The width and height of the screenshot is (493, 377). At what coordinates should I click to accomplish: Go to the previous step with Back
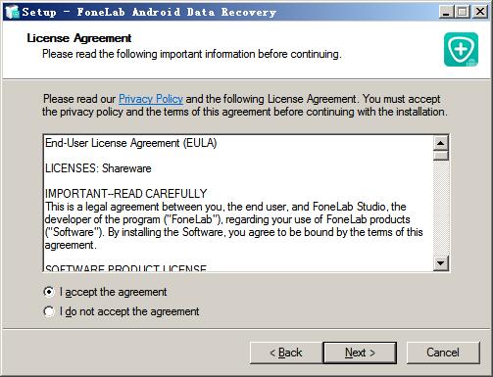click(286, 353)
